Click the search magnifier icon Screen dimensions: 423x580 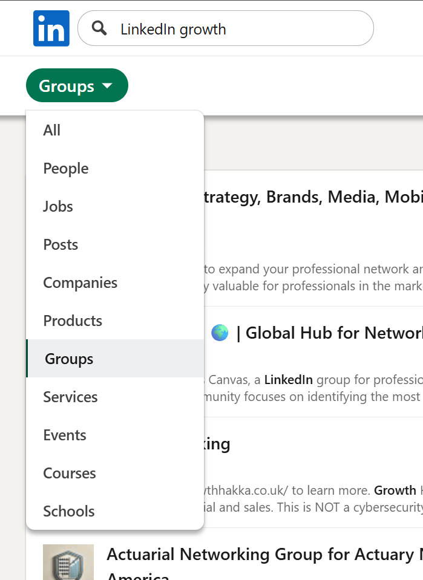99,28
